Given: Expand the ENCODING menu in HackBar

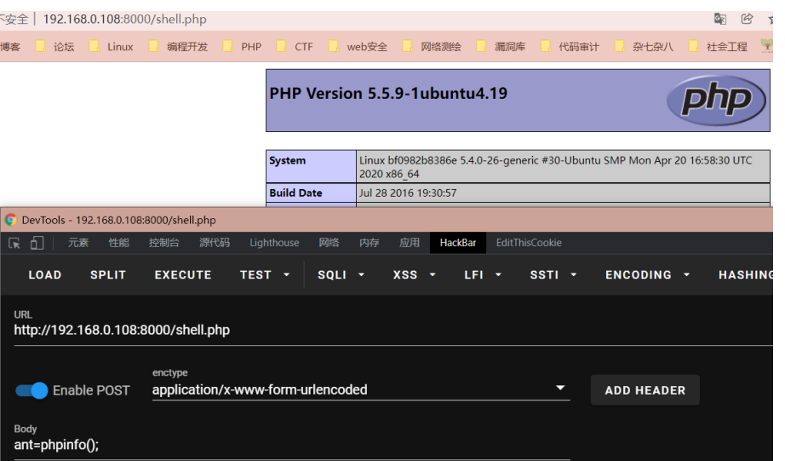Looking at the screenshot, I should (648, 274).
